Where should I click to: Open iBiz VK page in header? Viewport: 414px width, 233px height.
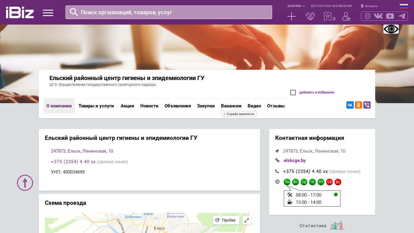[x=378, y=16]
